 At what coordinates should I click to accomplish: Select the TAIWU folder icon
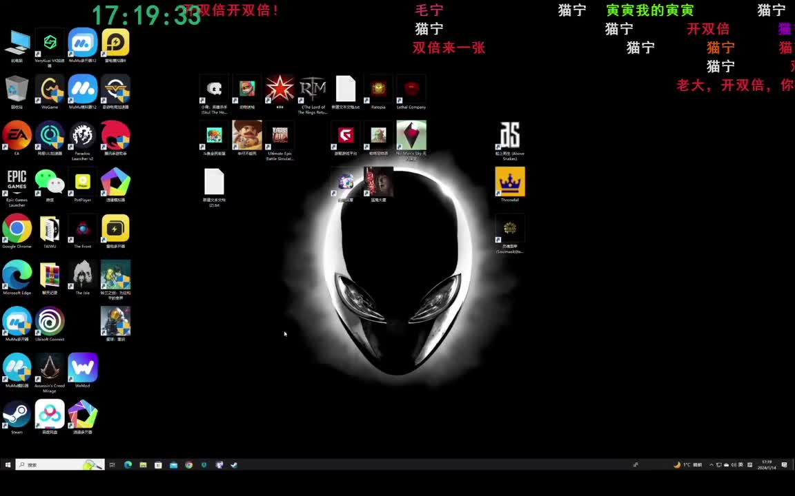tap(50, 230)
